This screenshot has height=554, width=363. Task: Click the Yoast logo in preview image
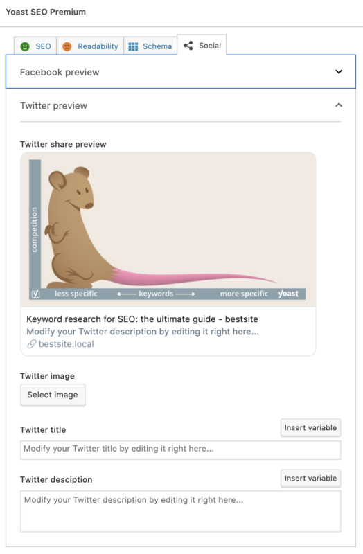288,294
